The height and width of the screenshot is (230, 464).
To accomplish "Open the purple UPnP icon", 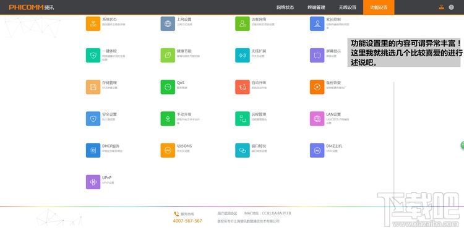I will click(93, 182).
